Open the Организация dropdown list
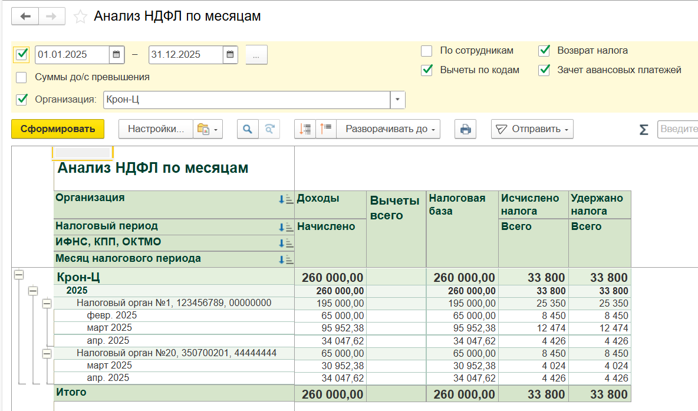The width and height of the screenshot is (698, 411). click(397, 100)
